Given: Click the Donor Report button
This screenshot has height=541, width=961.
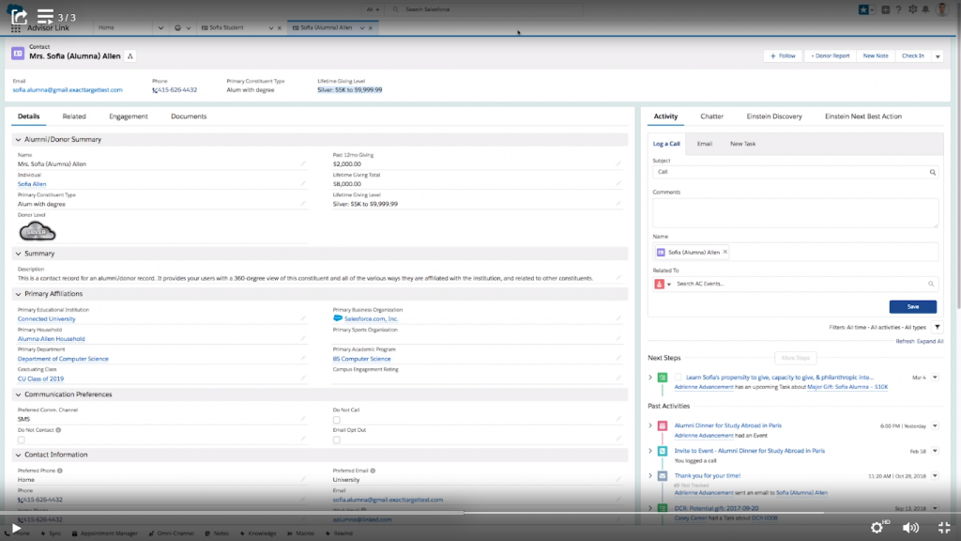Looking at the screenshot, I should (831, 56).
